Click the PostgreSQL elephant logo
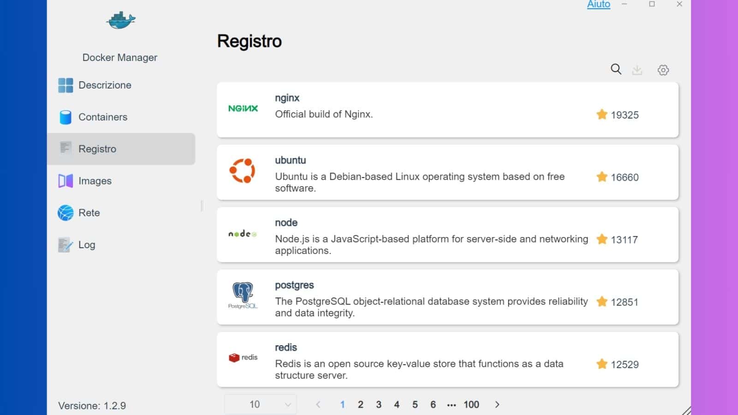The height and width of the screenshot is (415, 738). point(243,296)
